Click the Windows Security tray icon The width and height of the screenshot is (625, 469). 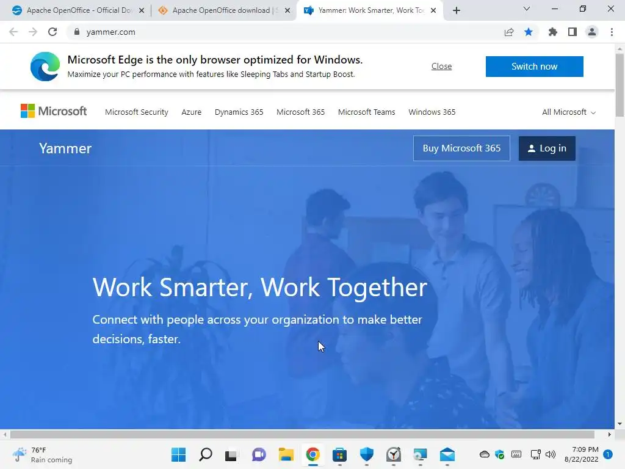[500, 454]
